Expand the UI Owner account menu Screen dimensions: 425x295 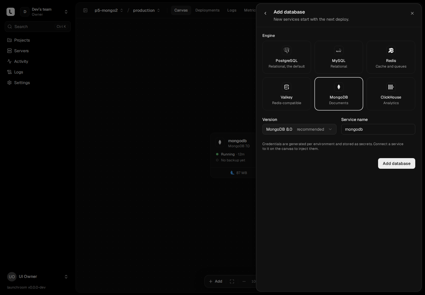pos(38,277)
